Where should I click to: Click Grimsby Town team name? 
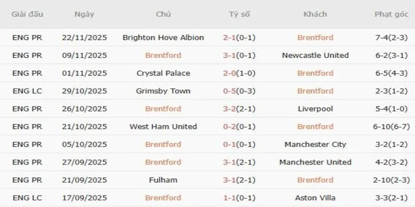[163, 91]
